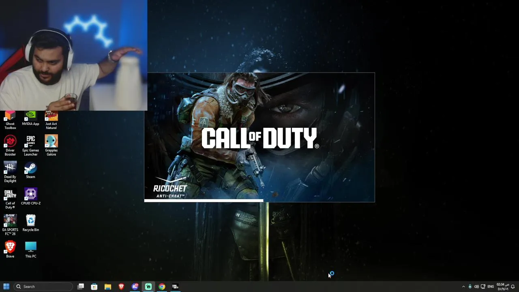Viewport: 519px width, 292px height.
Task: Select the CPUID CPU-Z desktop icon
Action: (x=30, y=197)
